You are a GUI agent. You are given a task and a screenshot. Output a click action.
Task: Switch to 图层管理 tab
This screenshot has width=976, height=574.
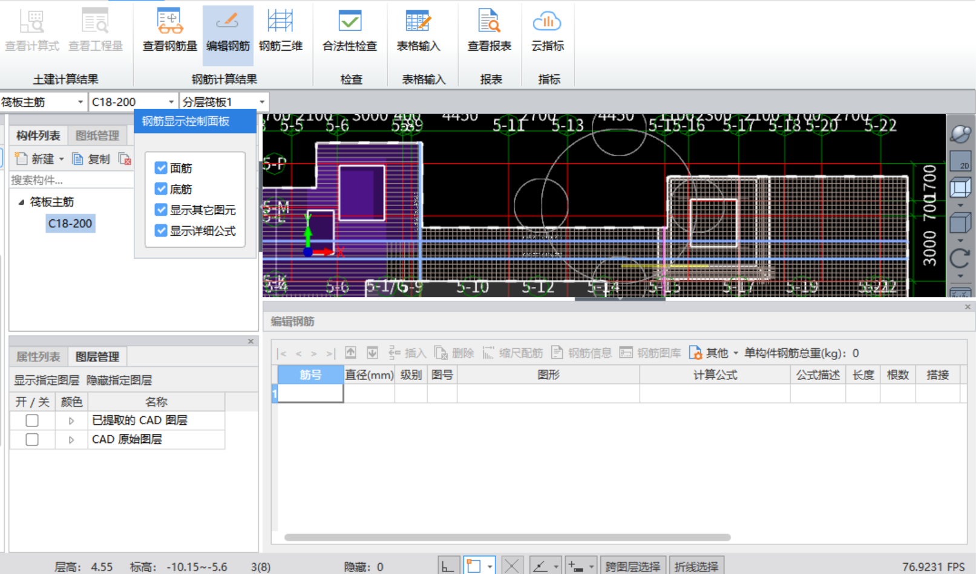[97, 356]
